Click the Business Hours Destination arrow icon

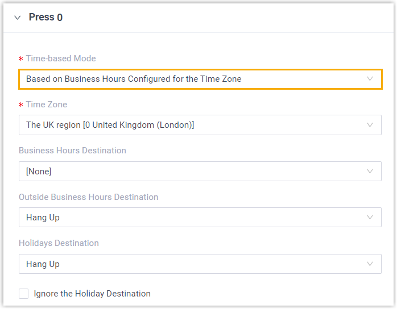[x=370, y=171]
